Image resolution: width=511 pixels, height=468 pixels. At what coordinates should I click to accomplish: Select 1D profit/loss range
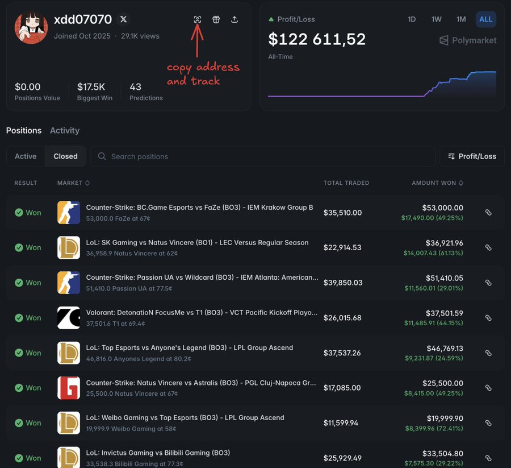[412, 19]
